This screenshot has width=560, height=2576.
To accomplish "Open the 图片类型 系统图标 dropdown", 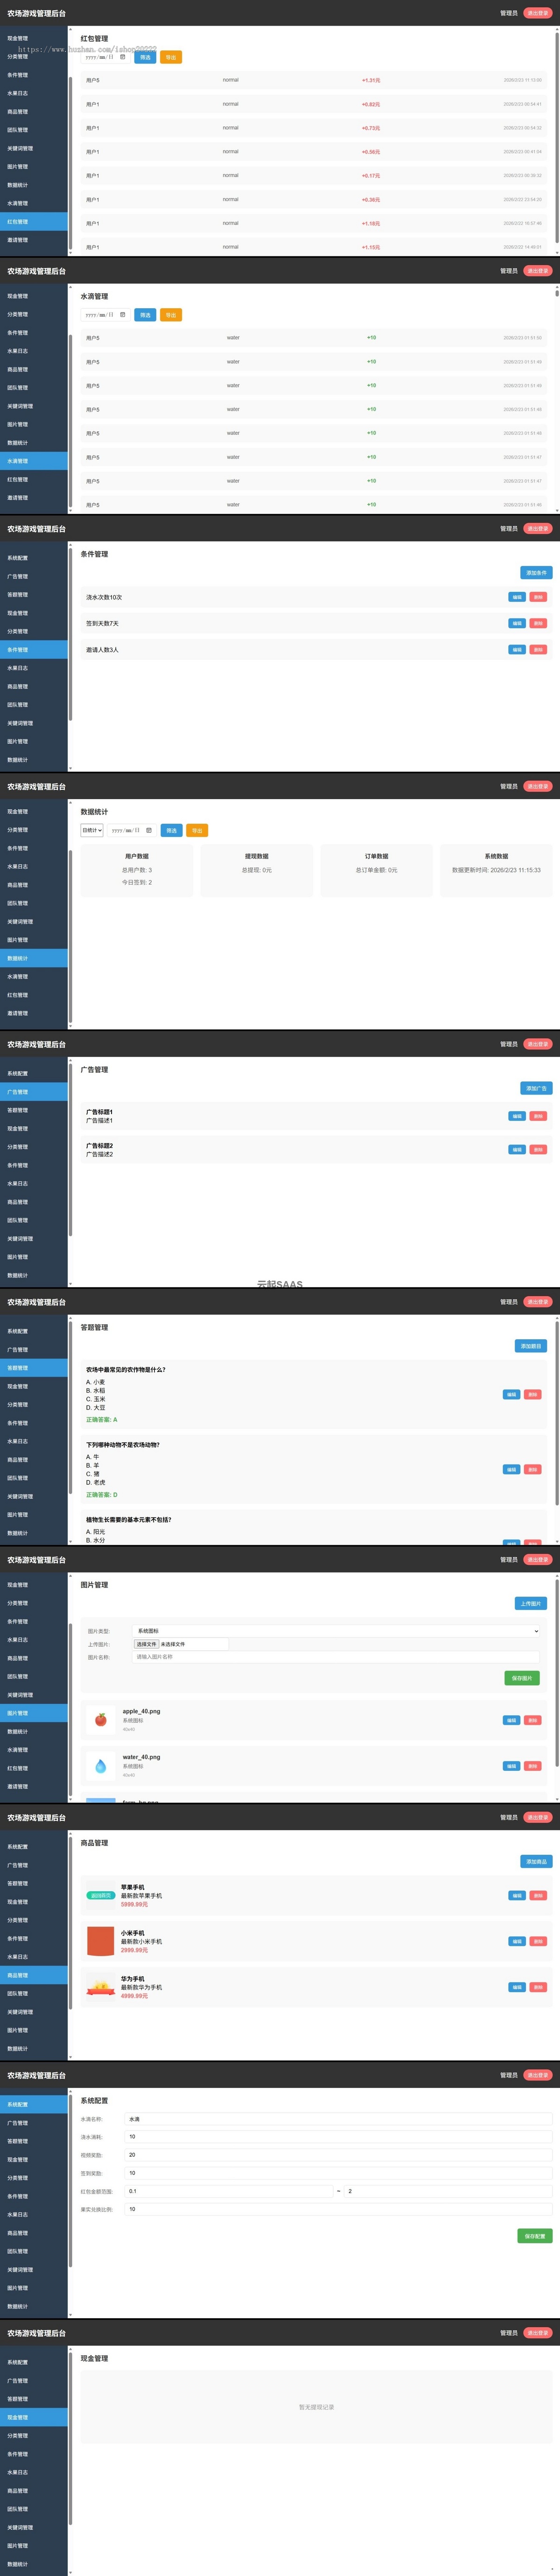I will point(336,1631).
